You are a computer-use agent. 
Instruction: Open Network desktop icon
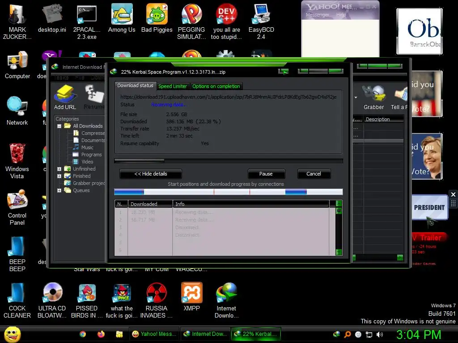(x=17, y=111)
